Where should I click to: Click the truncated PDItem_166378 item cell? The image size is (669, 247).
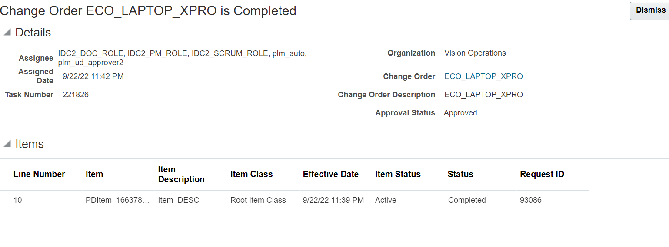pos(118,200)
